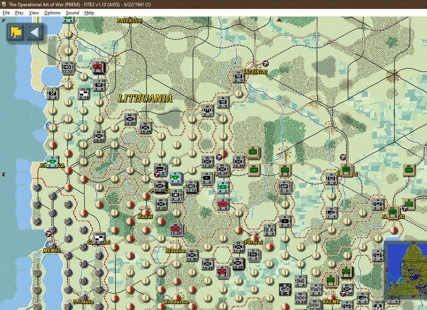This screenshot has width=427, height=310.
Task: Click the Rietavas town label
Action: pyautogui.click(x=176, y=250)
